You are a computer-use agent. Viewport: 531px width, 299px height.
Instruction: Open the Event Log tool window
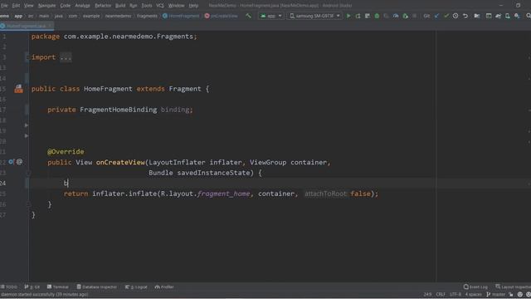coord(475,287)
